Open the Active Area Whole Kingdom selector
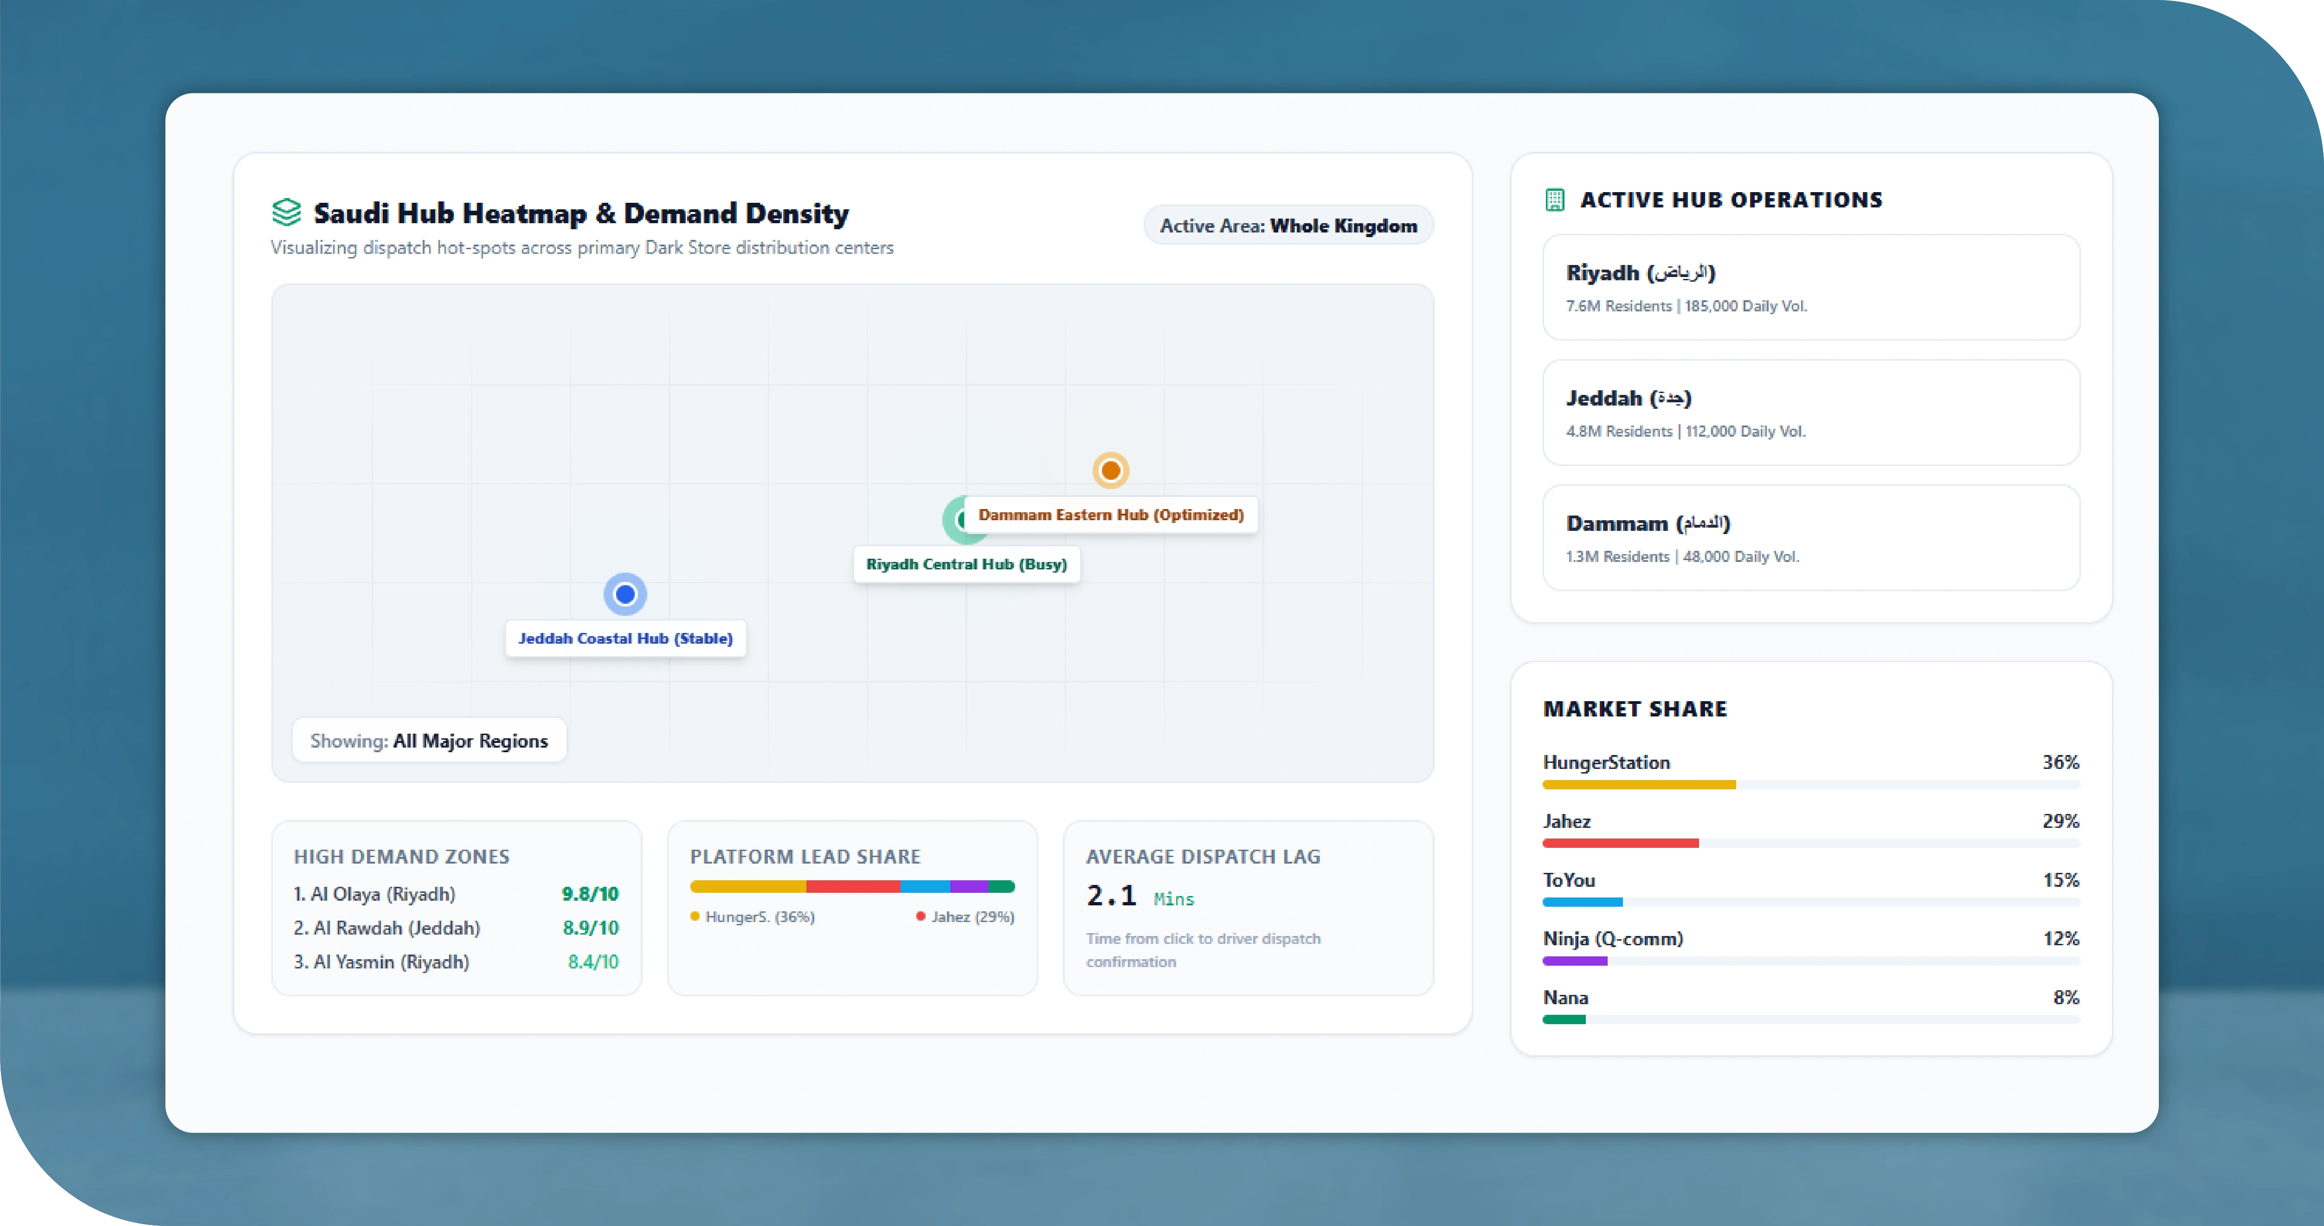Viewport: 2324px width, 1226px height. [1288, 226]
